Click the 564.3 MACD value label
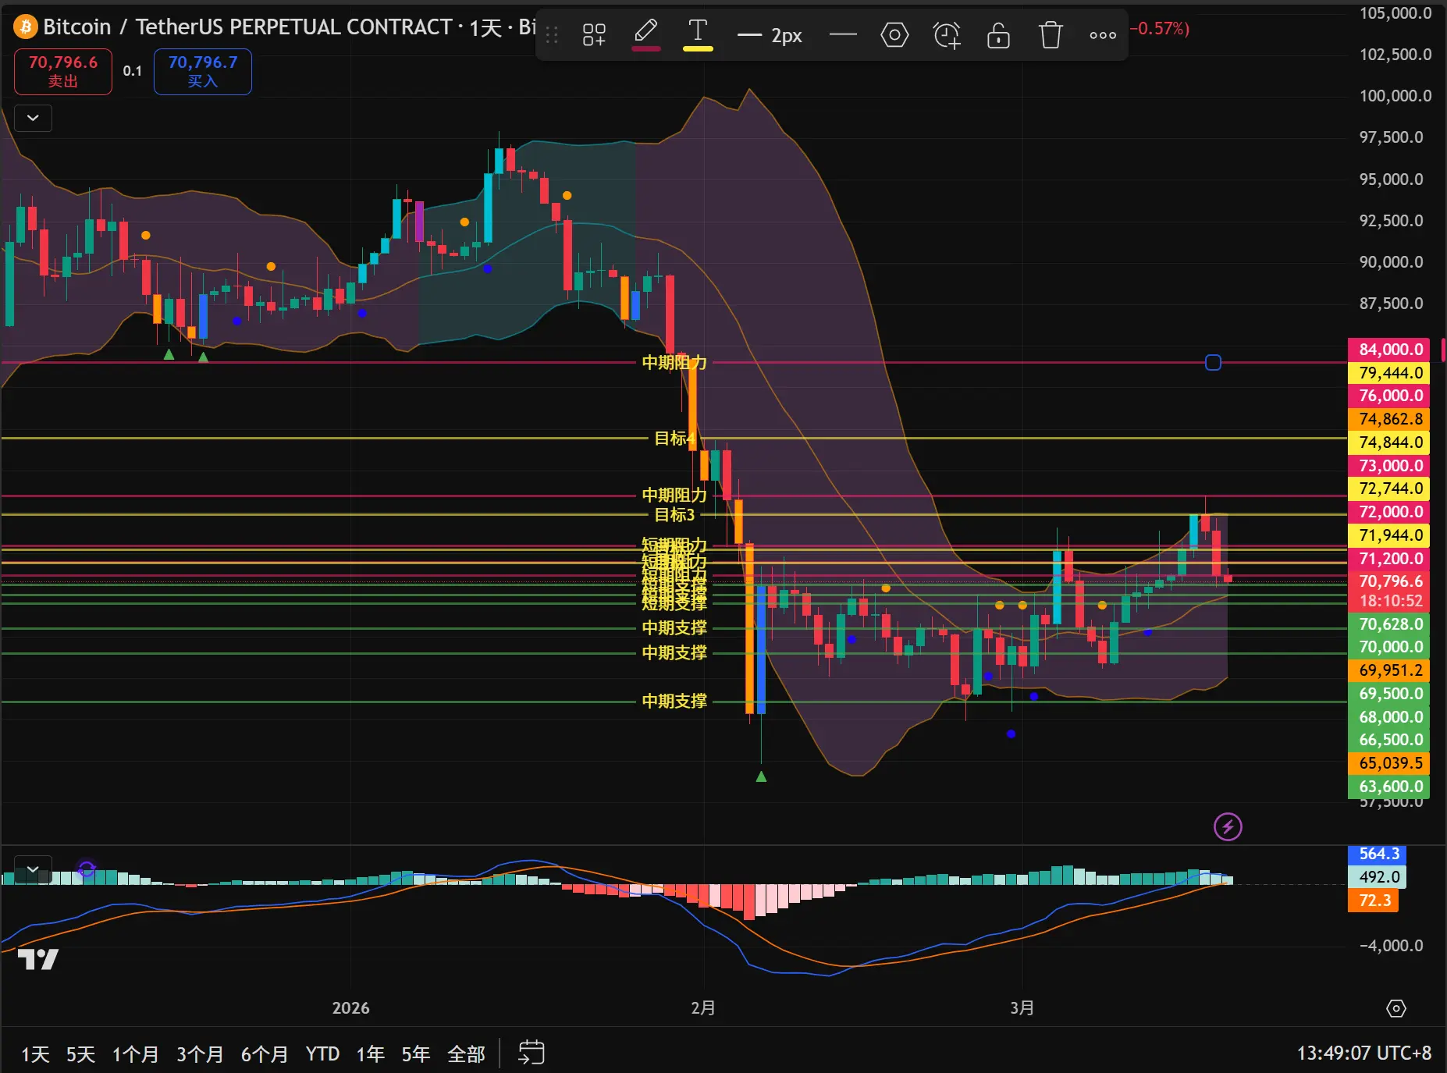This screenshot has height=1073, width=1447. [x=1378, y=854]
